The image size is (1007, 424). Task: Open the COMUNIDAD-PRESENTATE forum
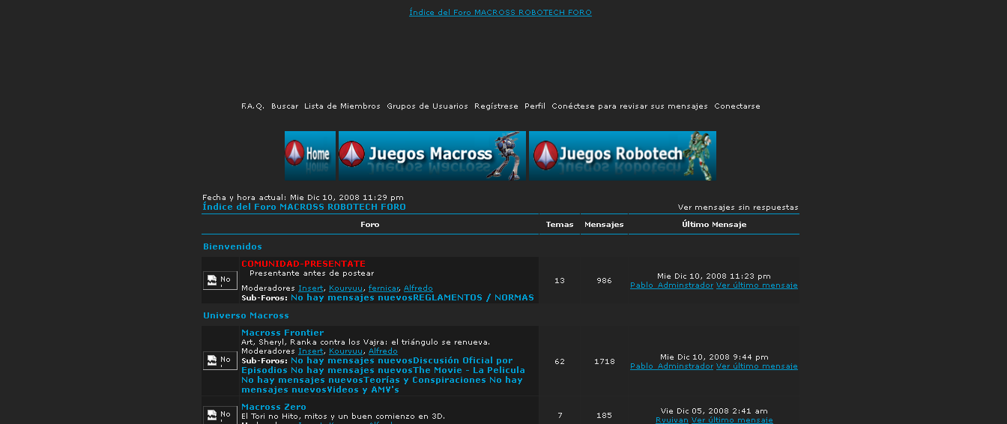tap(303, 264)
